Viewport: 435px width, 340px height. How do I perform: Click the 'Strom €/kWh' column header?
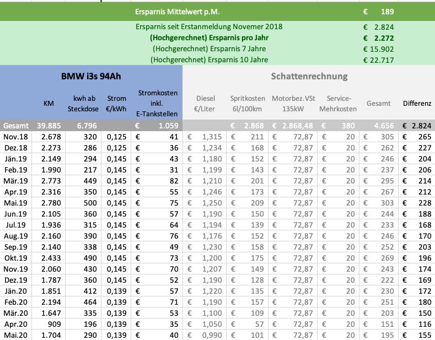pyautogui.click(x=116, y=104)
